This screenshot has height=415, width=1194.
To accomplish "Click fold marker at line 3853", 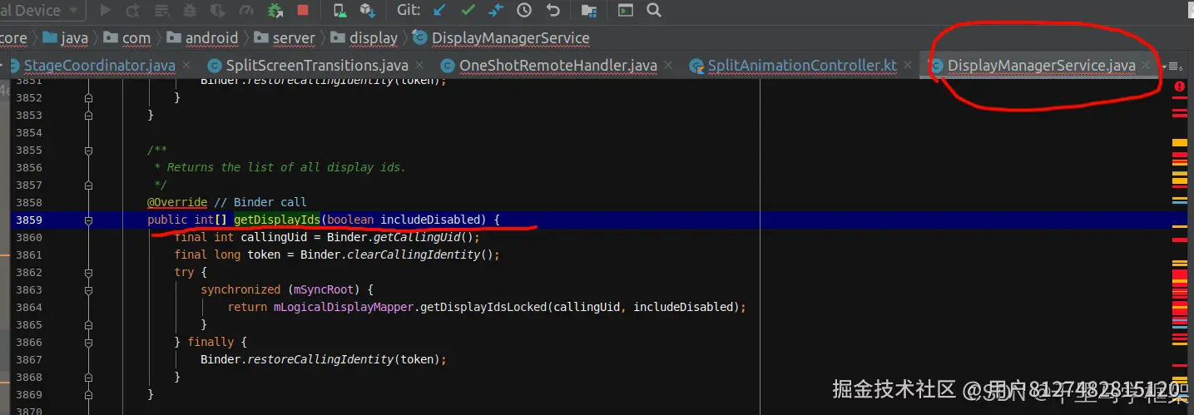I will tap(88, 116).
